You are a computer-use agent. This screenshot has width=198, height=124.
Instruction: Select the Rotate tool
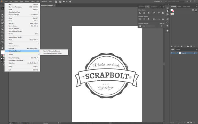2,26
